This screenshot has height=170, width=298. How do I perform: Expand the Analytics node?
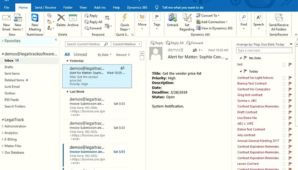[3, 133]
